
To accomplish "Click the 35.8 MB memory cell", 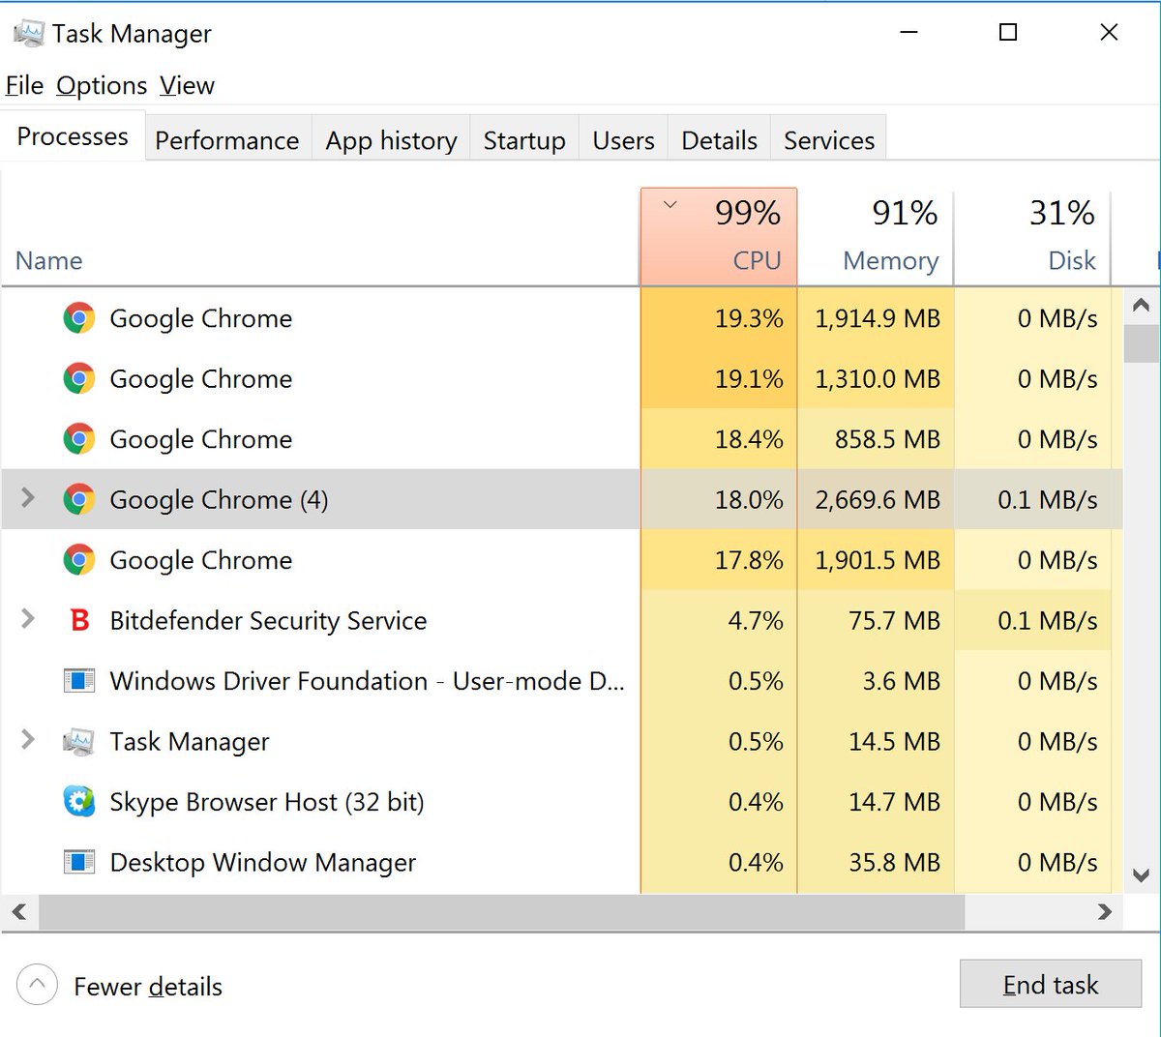I will (877, 862).
